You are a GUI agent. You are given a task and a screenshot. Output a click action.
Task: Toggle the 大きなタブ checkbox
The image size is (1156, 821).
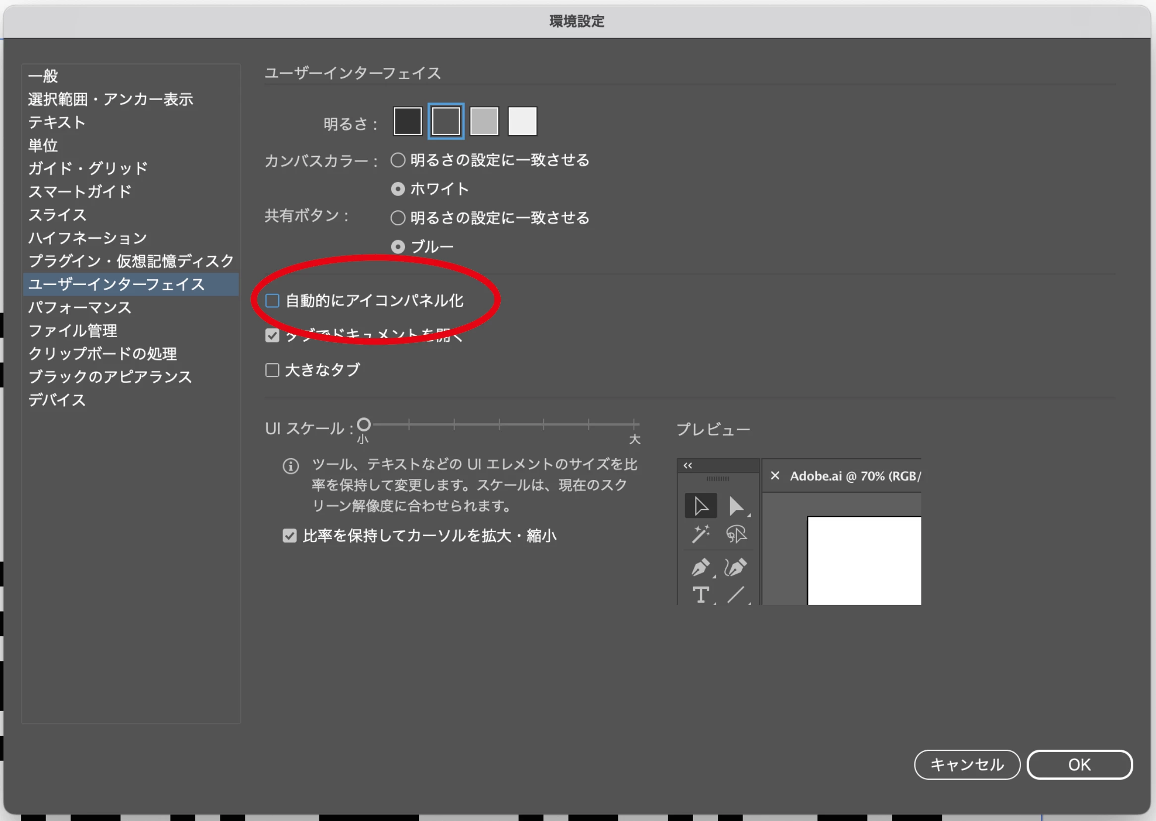click(272, 370)
